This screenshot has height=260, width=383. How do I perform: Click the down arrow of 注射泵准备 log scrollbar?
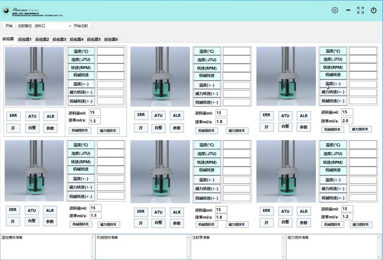283,257
